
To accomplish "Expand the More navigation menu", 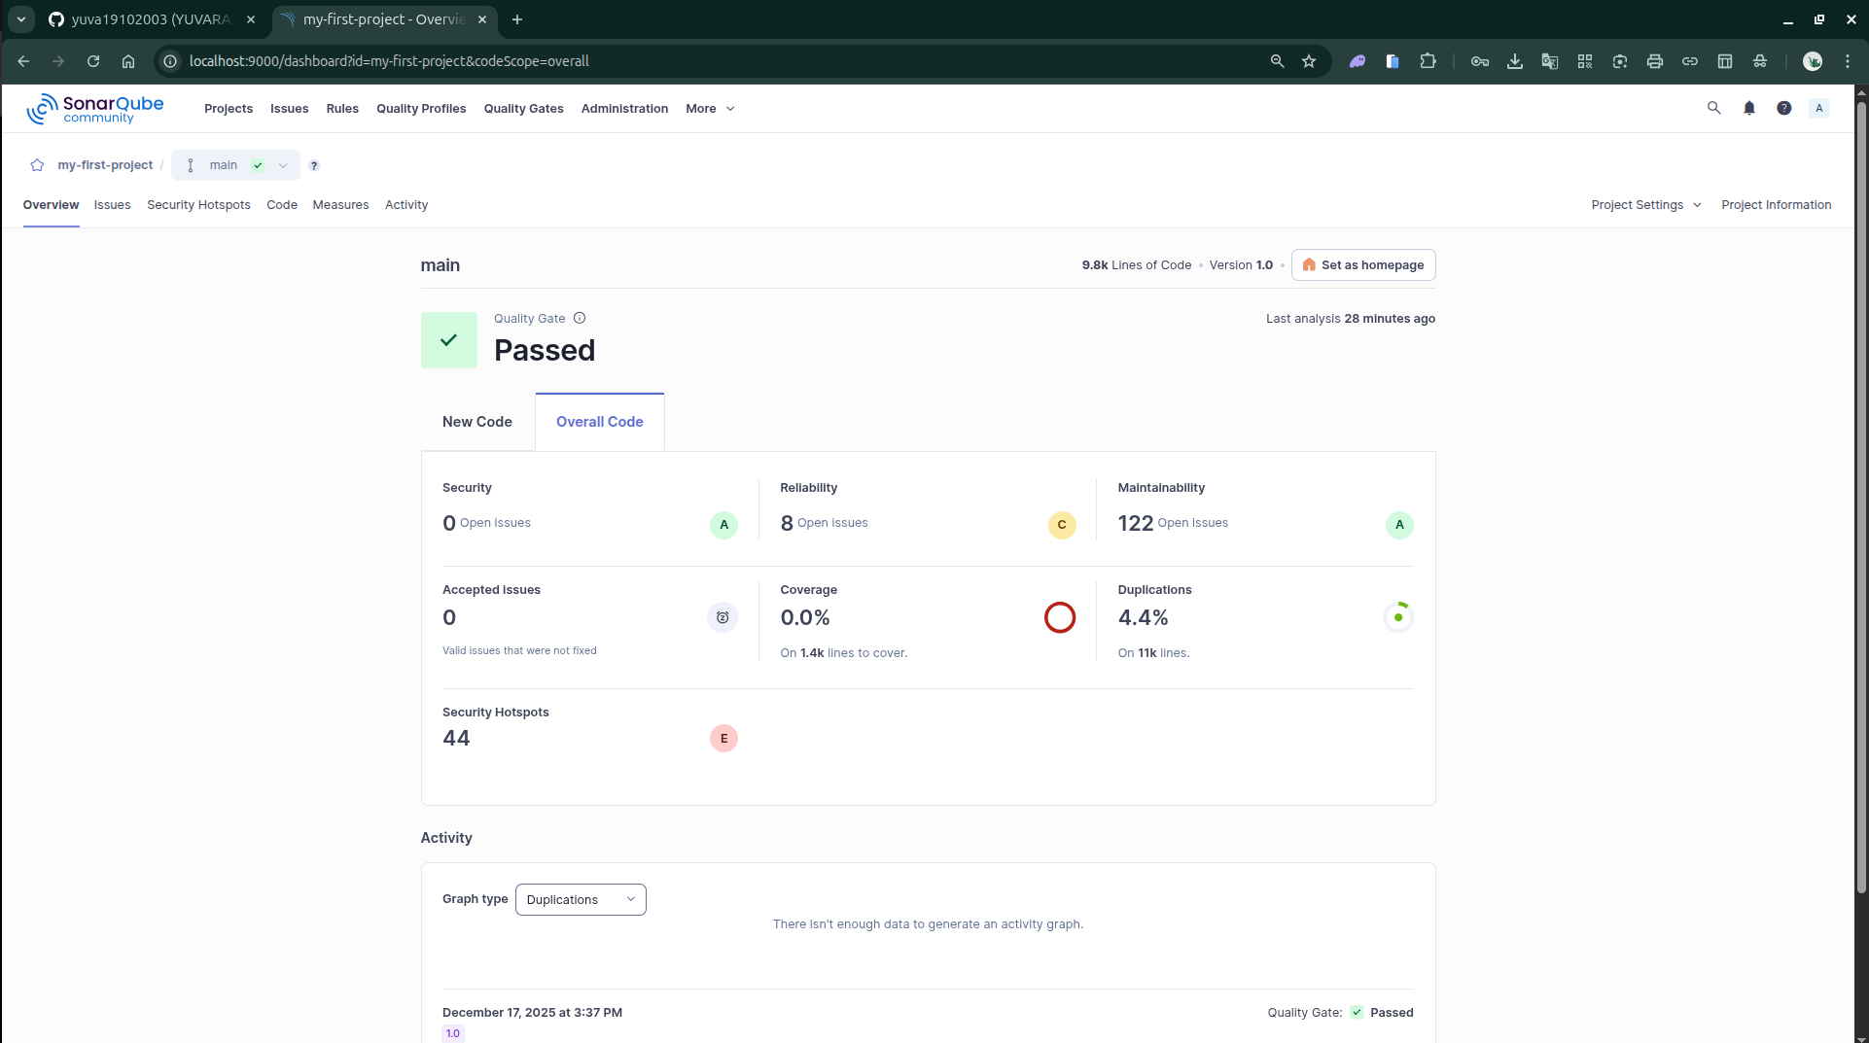I will point(709,108).
